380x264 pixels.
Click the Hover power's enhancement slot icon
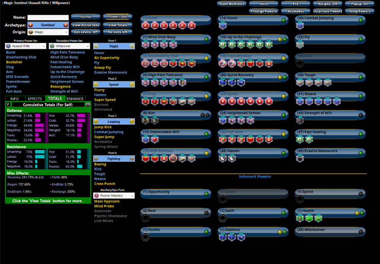223,26
